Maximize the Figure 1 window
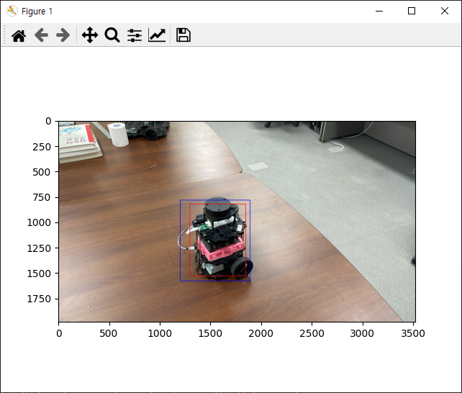Image resolution: width=462 pixels, height=393 pixels. pyautogui.click(x=412, y=11)
